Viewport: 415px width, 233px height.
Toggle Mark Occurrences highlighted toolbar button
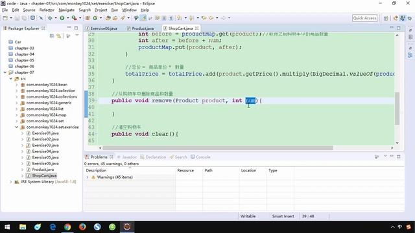(x=143, y=18)
